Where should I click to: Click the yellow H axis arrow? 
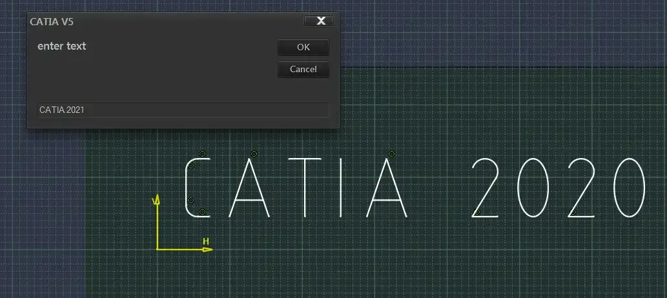pos(206,249)
